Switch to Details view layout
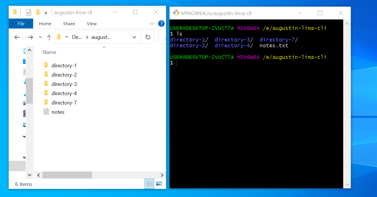The height and width of the screenshot is (197, 377). 149,184
